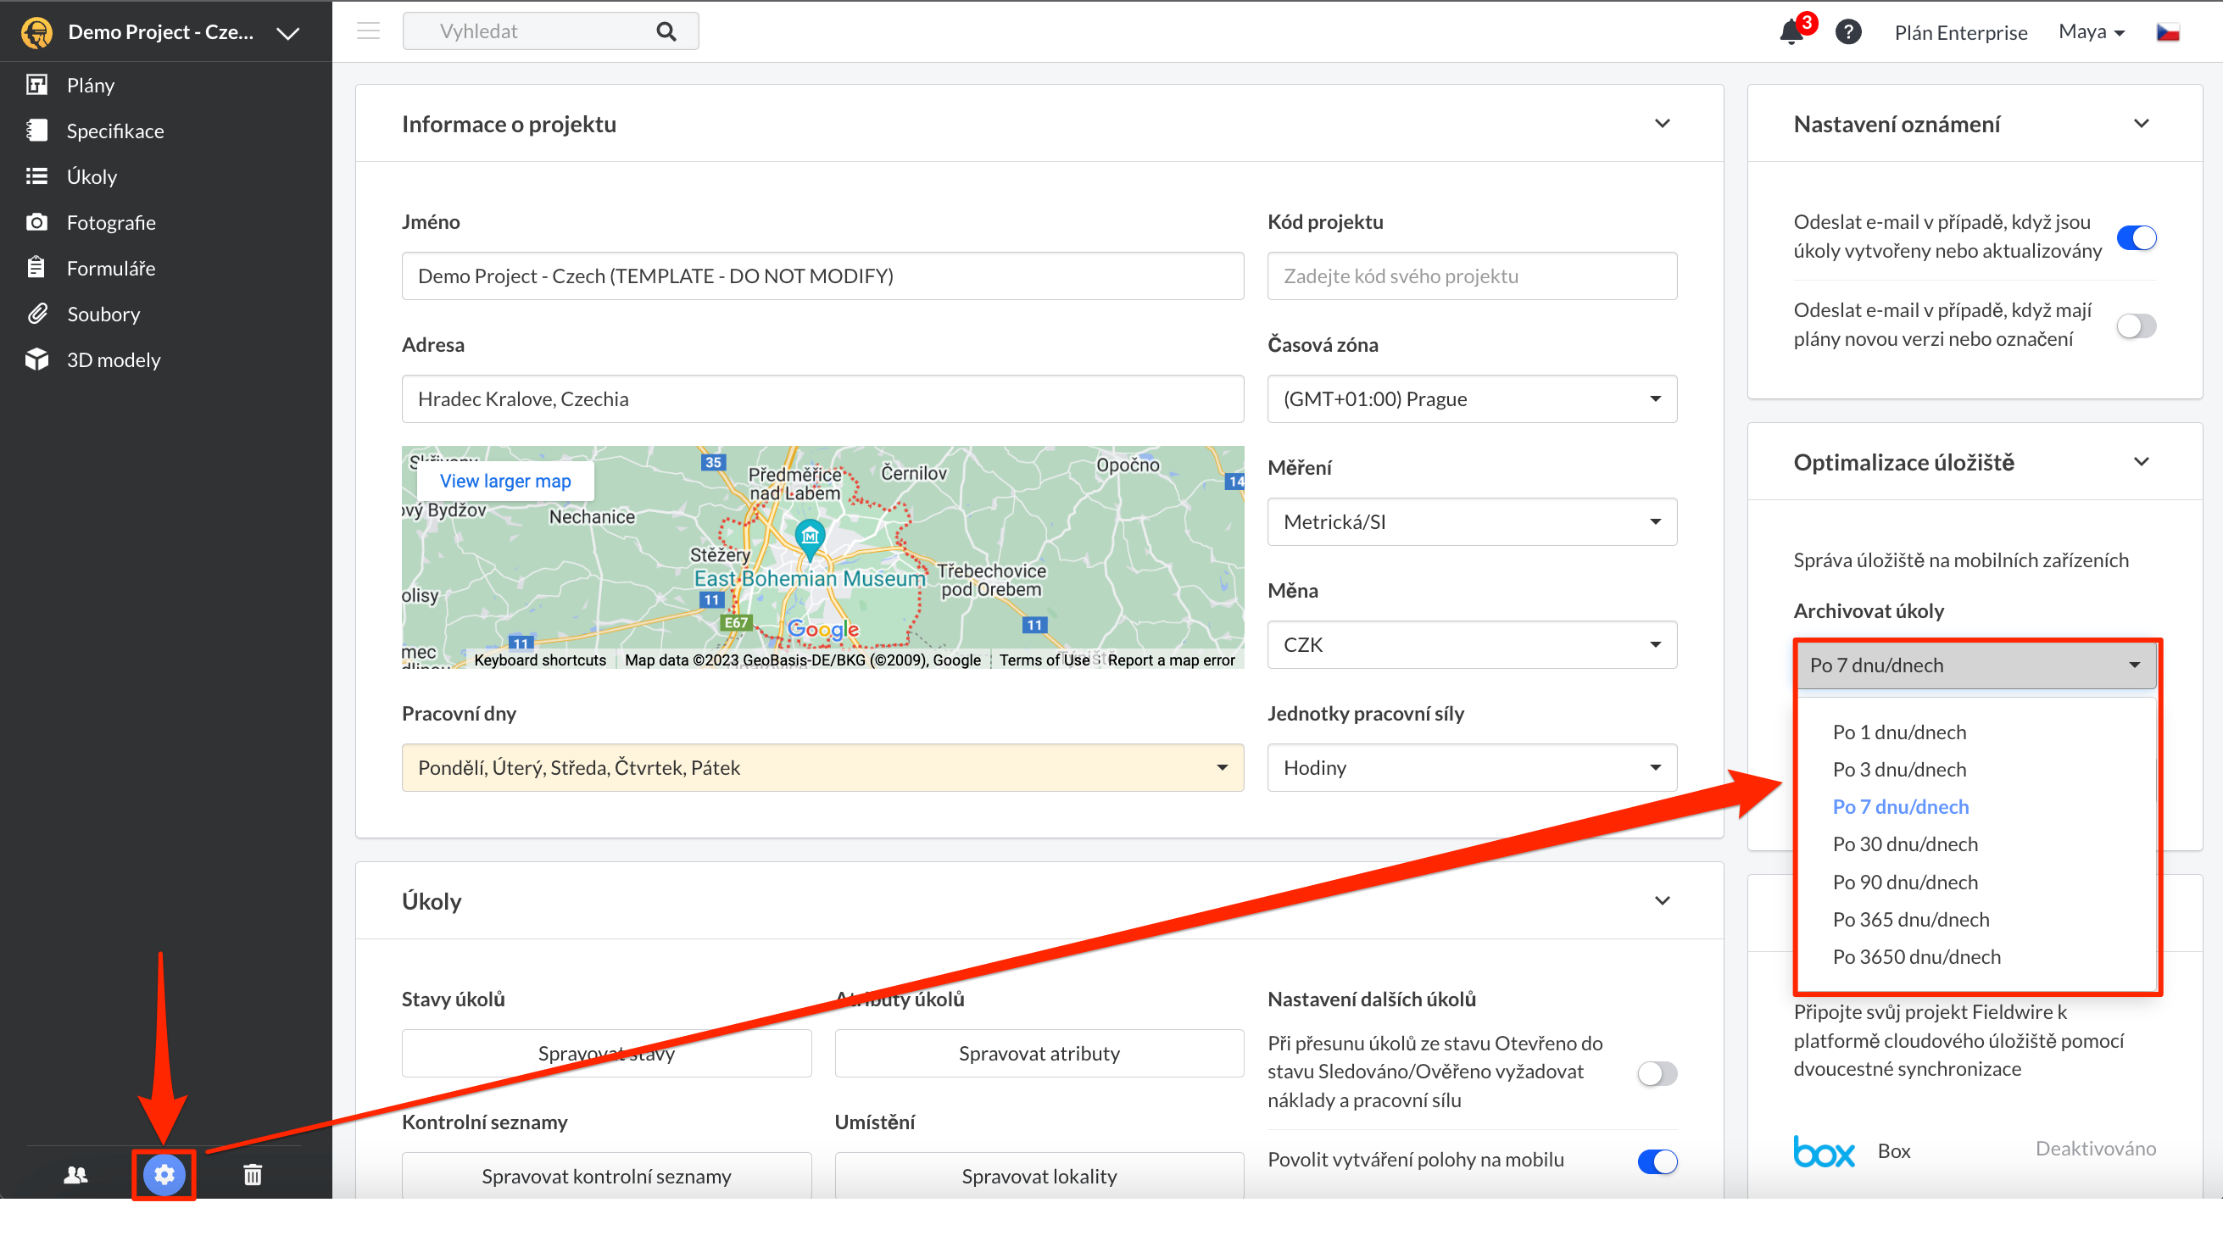Screen dimensions: 2223x1236
Task: Click the Kód projektu input field
Action: click(x=1471, y=276)
